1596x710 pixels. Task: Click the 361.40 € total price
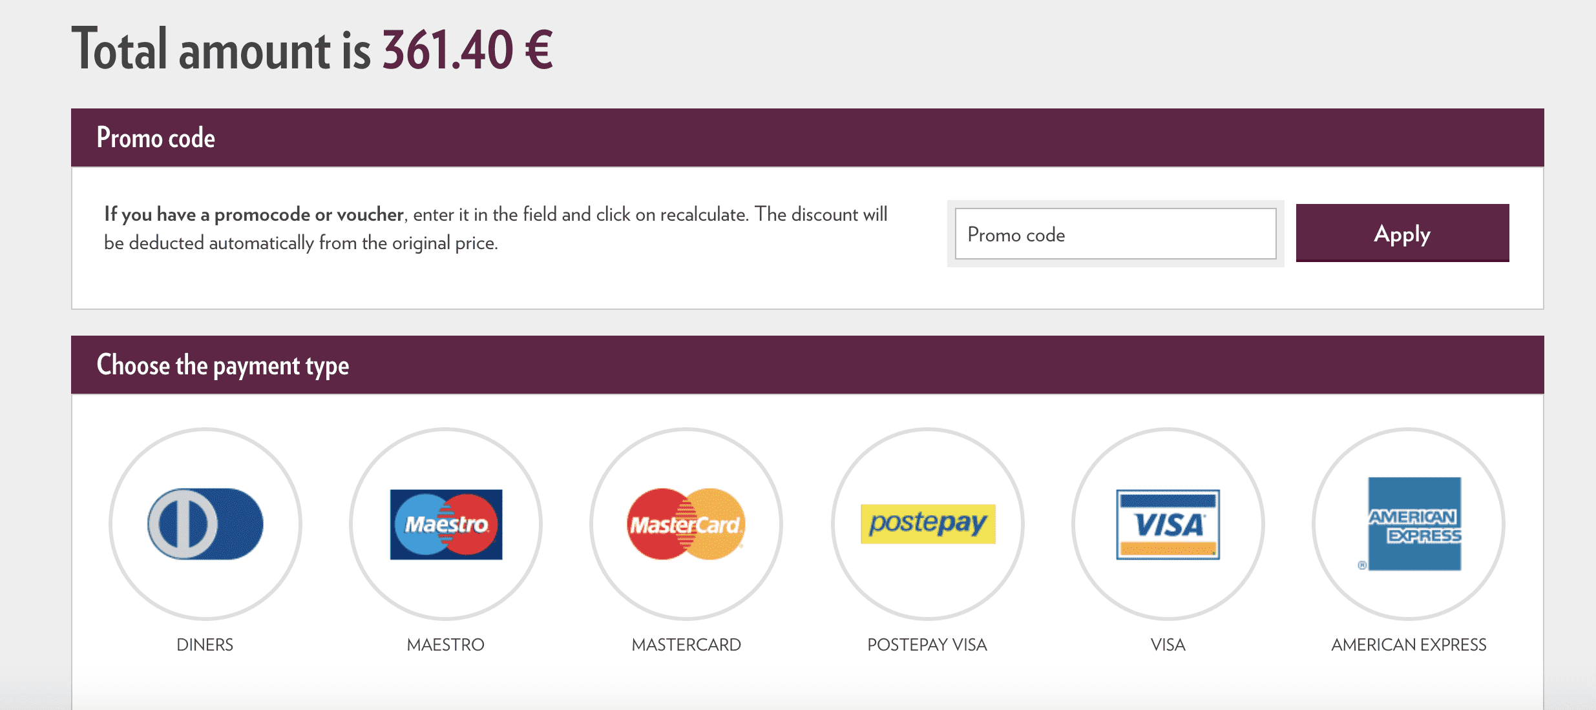pyautogui.click(x=467, y=50)
